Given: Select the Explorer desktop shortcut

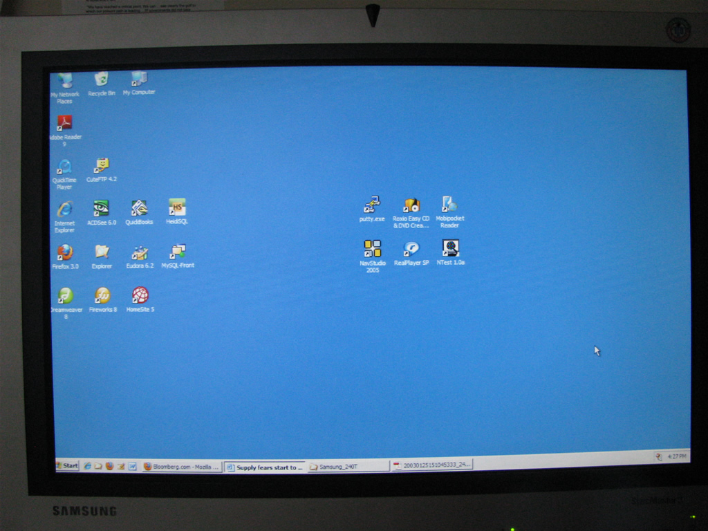Looking at the screenshot, I should (x=102, y=257).
